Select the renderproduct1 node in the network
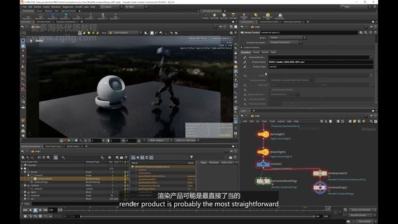Screen dimensions: 398x224 coord(320,173)
